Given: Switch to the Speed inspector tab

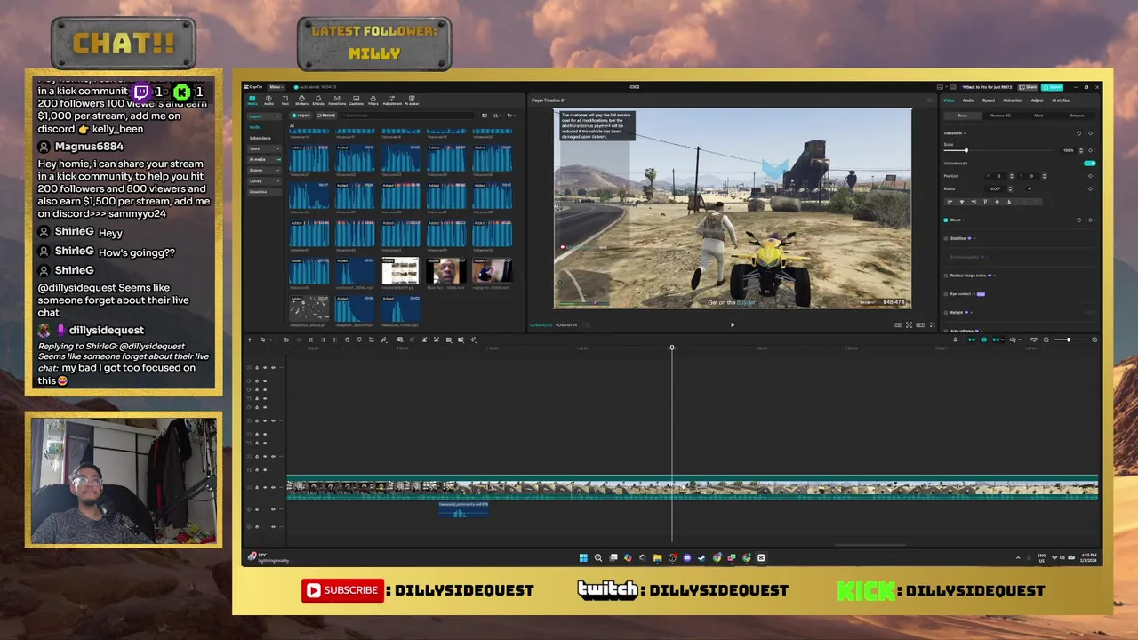Looking at the screenshot, I should click(989, 100).
